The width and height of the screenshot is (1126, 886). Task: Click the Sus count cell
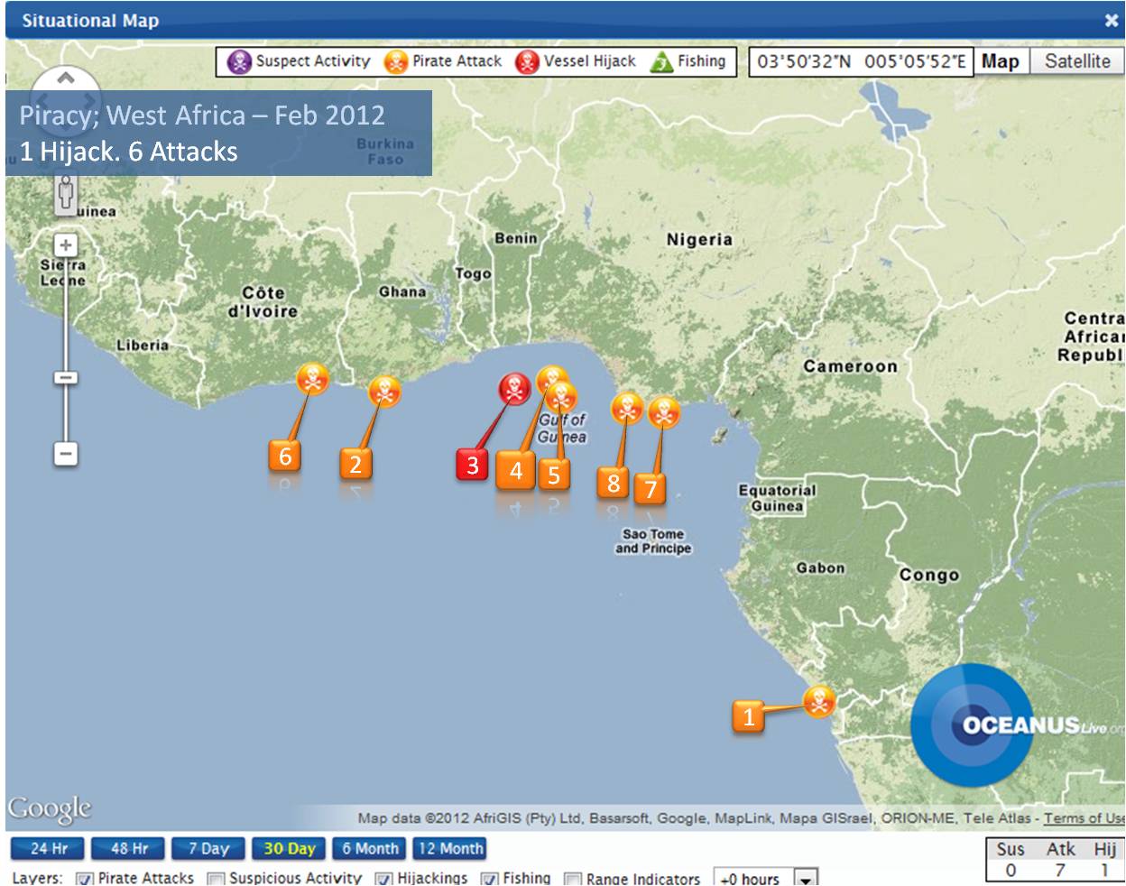click(x=1010, y=870)
